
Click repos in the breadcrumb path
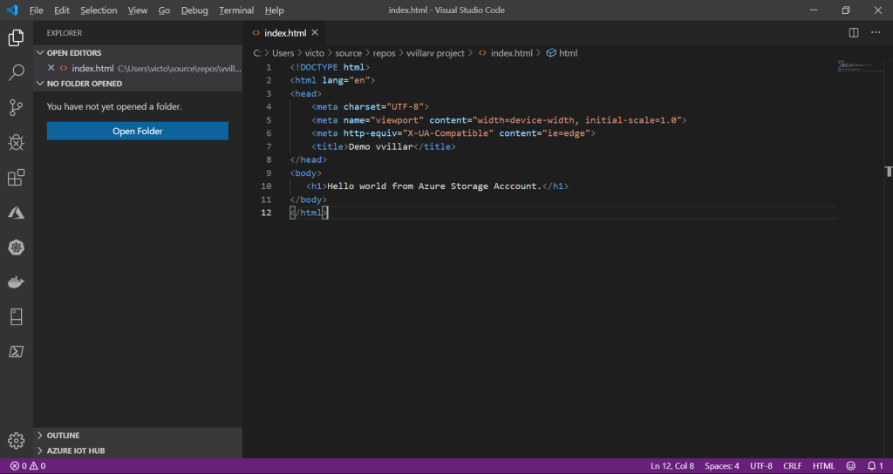click(x=385, y=53)
